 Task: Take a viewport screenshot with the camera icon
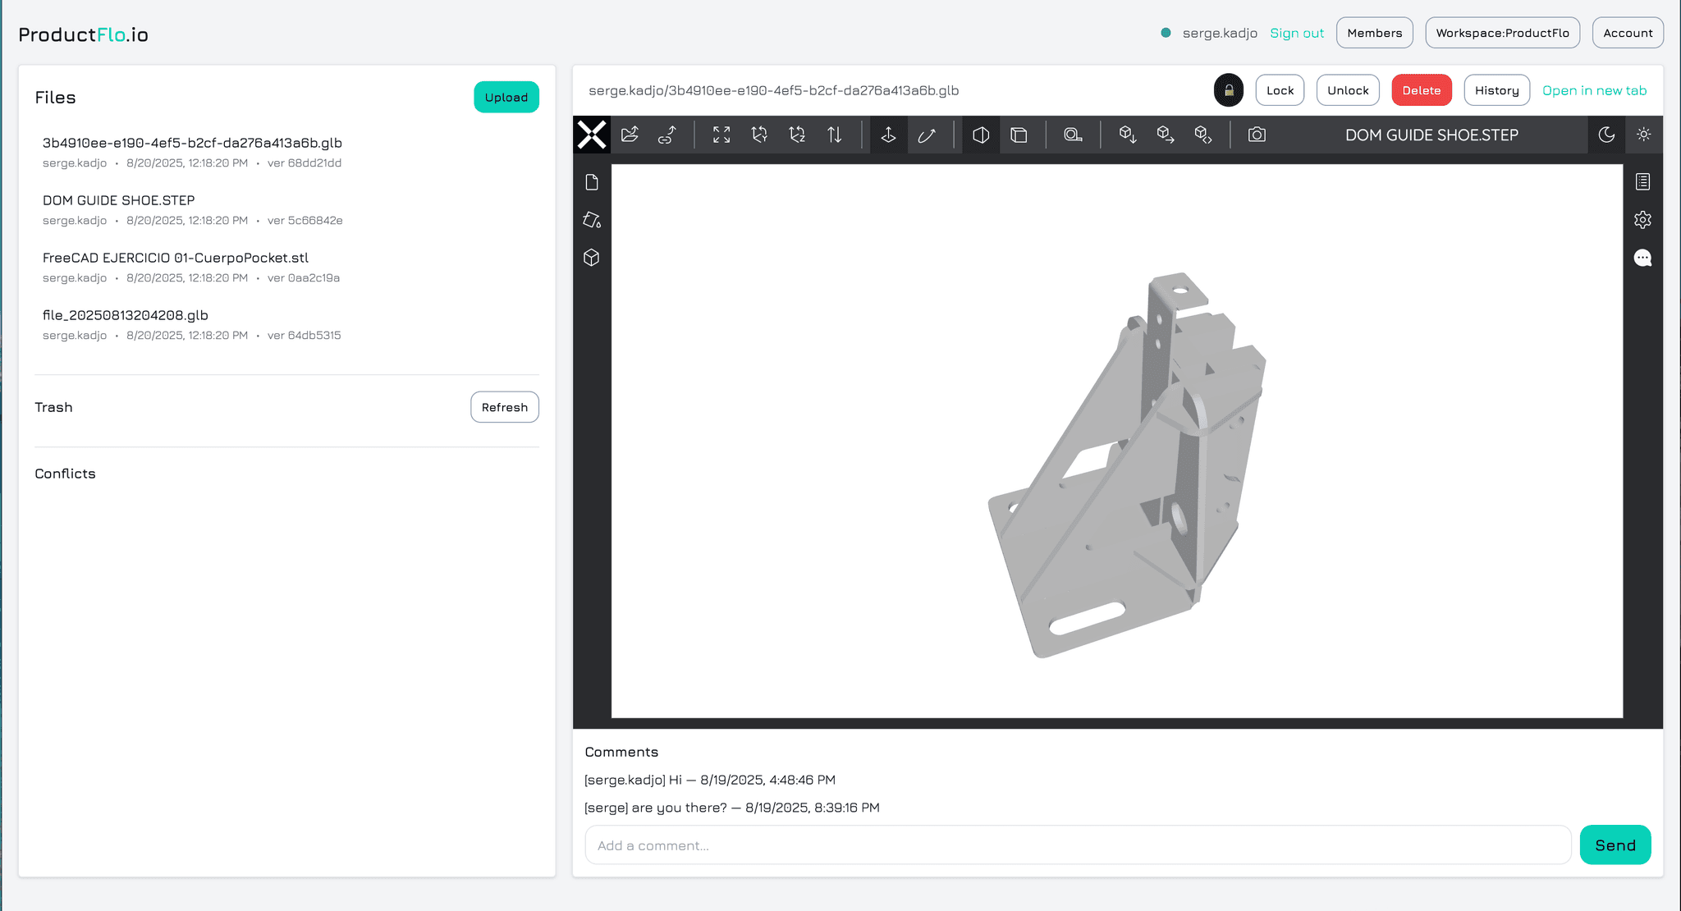pyautogui.click(x=1257, y=135)
